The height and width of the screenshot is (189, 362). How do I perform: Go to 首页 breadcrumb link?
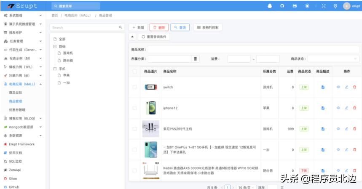click(55, 16)
